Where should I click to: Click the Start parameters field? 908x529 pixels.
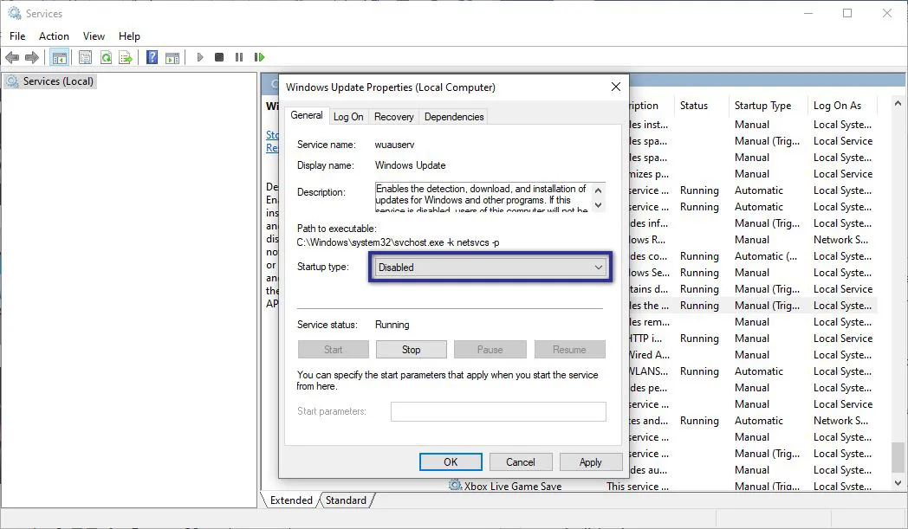498,410
